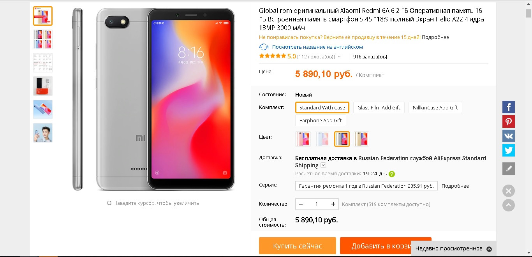This screenshot has width=532, height=257.
Task: Select the blue phone angled thumbnail
Action: click(43, 109)
